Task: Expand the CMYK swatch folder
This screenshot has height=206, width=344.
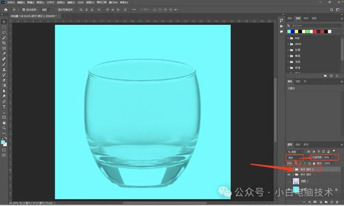Action: 288,44
